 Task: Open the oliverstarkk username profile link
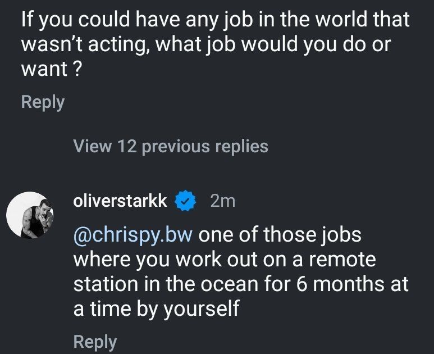coord(120,201)
